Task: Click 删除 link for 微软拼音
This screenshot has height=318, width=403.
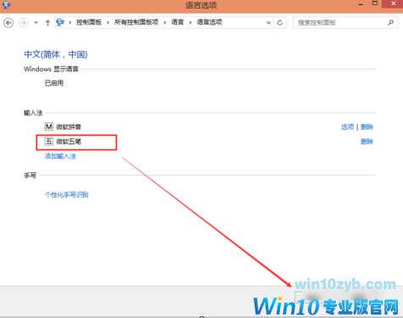Action: tap(367, 126)
